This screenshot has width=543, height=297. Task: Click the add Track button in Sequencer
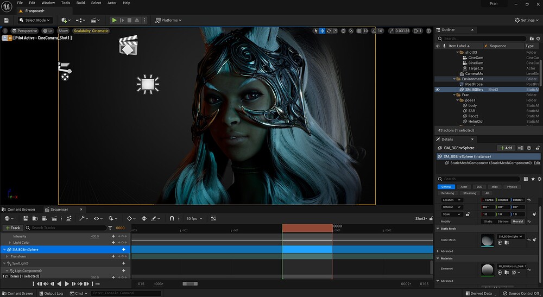[13, 228]
